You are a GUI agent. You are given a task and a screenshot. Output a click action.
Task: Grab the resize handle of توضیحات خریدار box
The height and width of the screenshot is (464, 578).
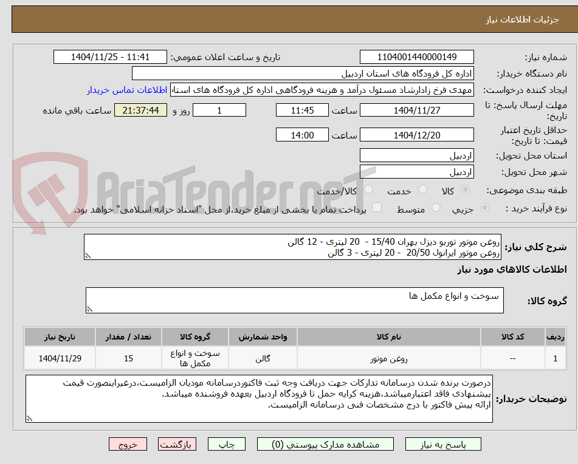(x=29, y=418)
